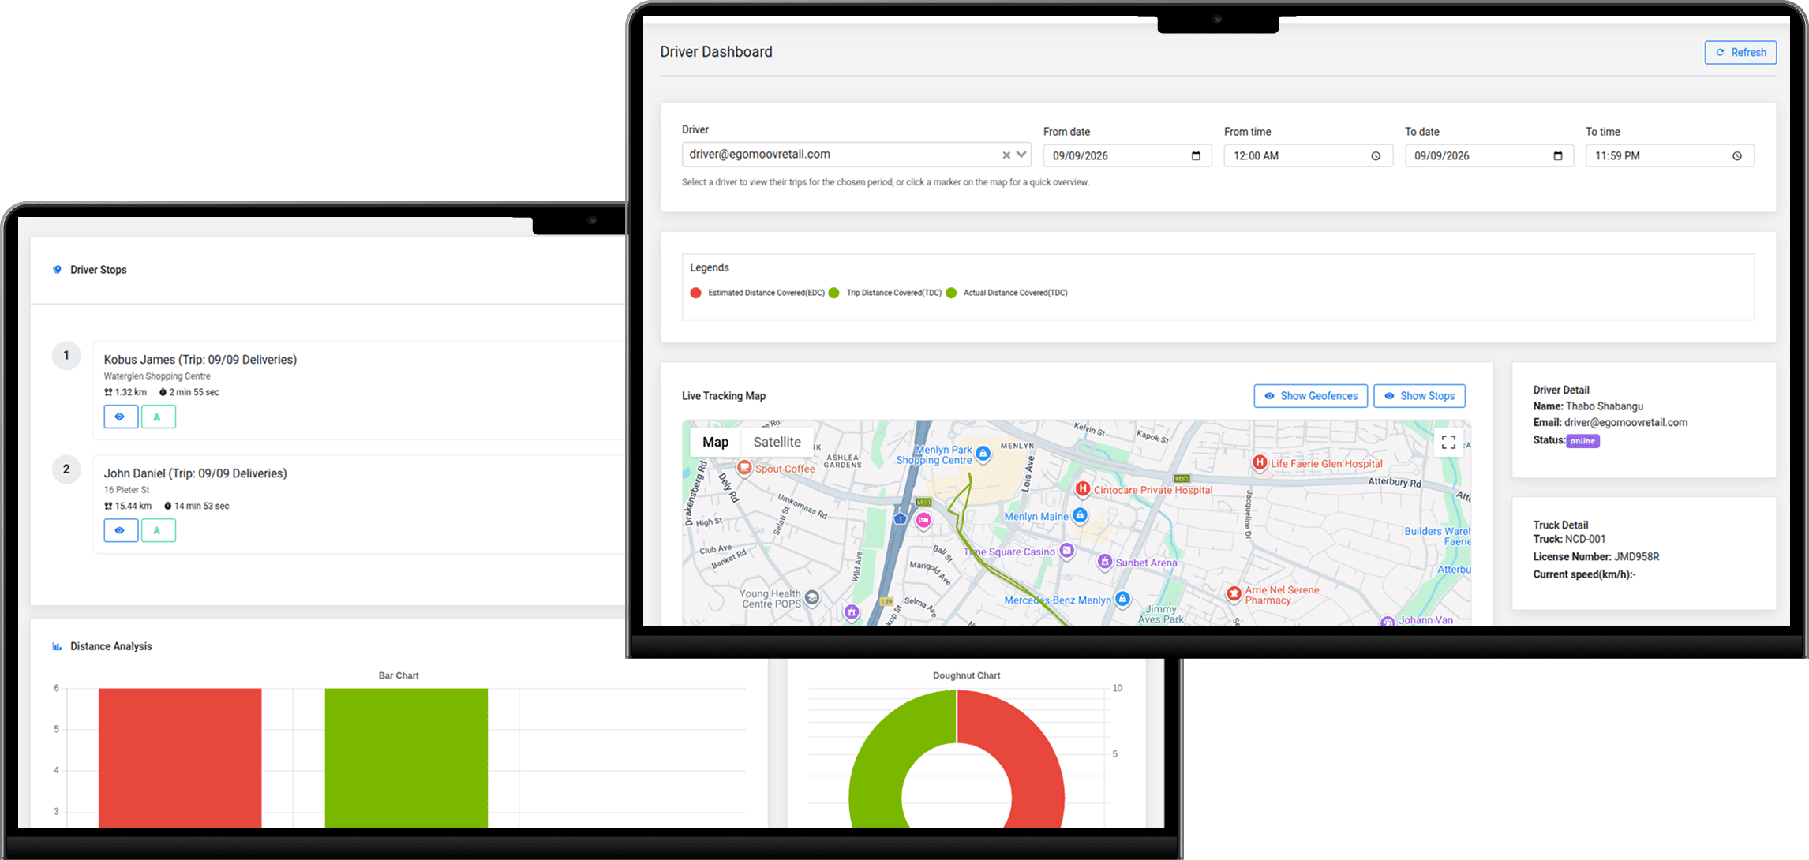Image resolution: width=1809 pixels, height=860 pixels.
Task: Click the Kobus James trip title text
Action: point(200,360)
